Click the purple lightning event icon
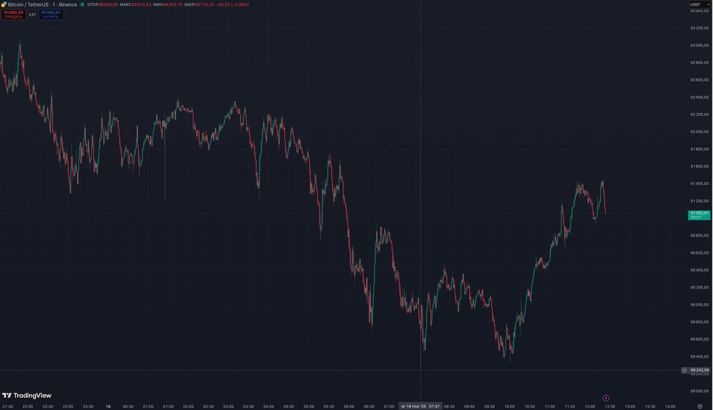Viewport: 713px width, 410px height. pyautogui.click(x=606, y=398)
